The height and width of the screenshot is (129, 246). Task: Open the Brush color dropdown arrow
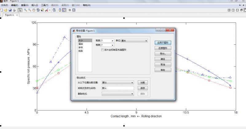50,10
